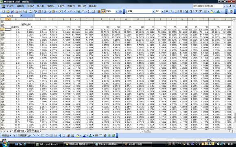Open the Fill Color bucket on formatting toolbar
The height and width of the screenshot is (147, 236).
[x=212, y=11]
